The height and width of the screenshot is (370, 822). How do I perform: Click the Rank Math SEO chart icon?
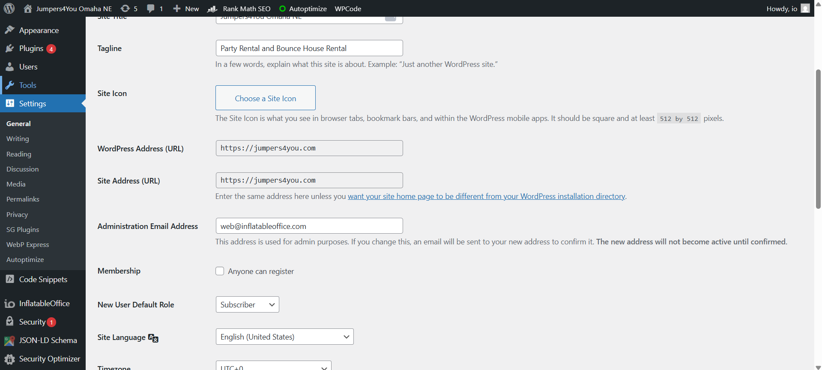(x=212, y=9)
